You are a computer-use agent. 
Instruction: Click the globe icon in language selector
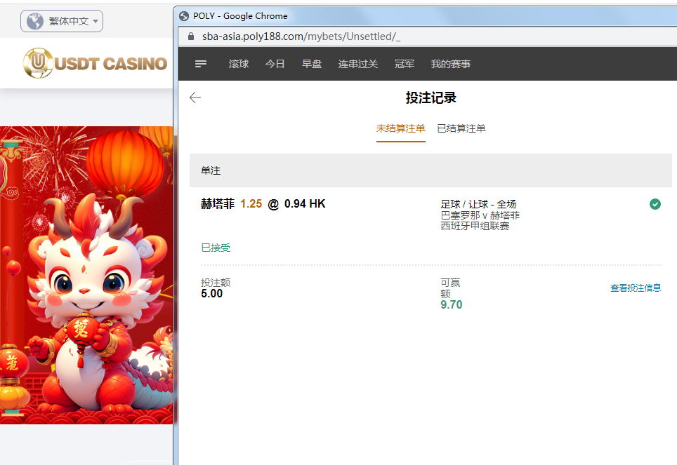click(x=35, y=21)
